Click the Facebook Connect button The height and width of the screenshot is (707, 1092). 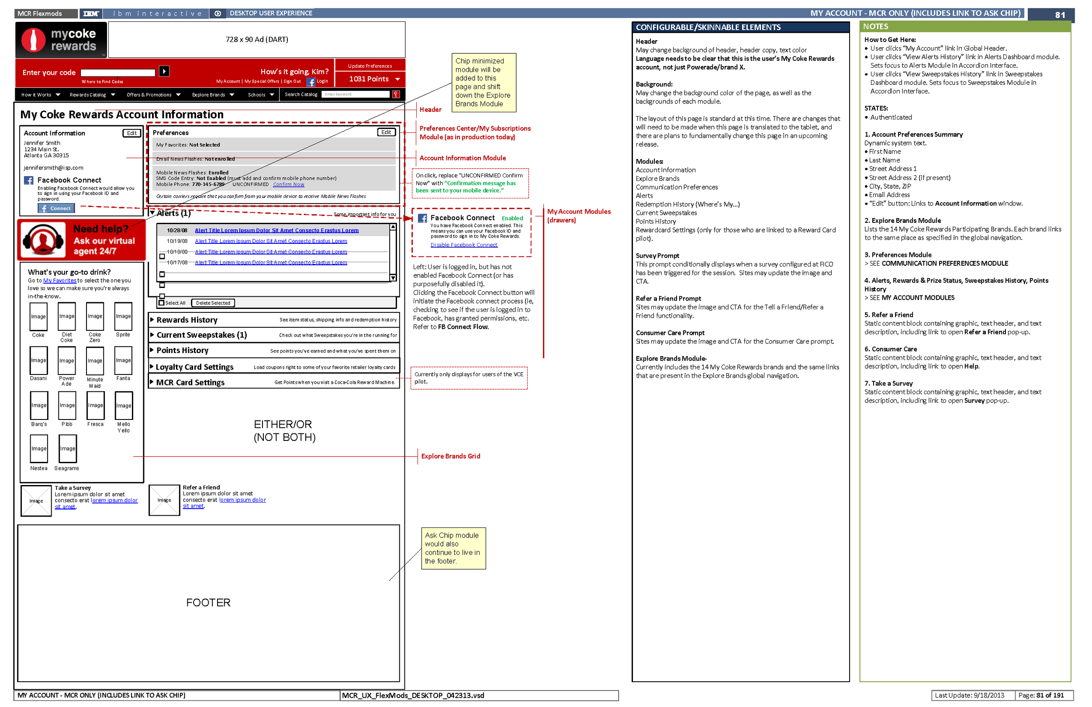tap(56, 208)
